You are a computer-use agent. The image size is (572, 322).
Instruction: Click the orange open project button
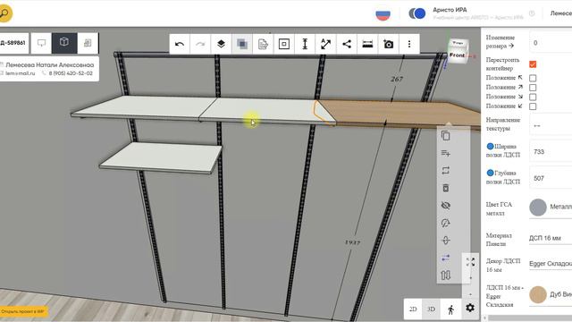[24, 312]
